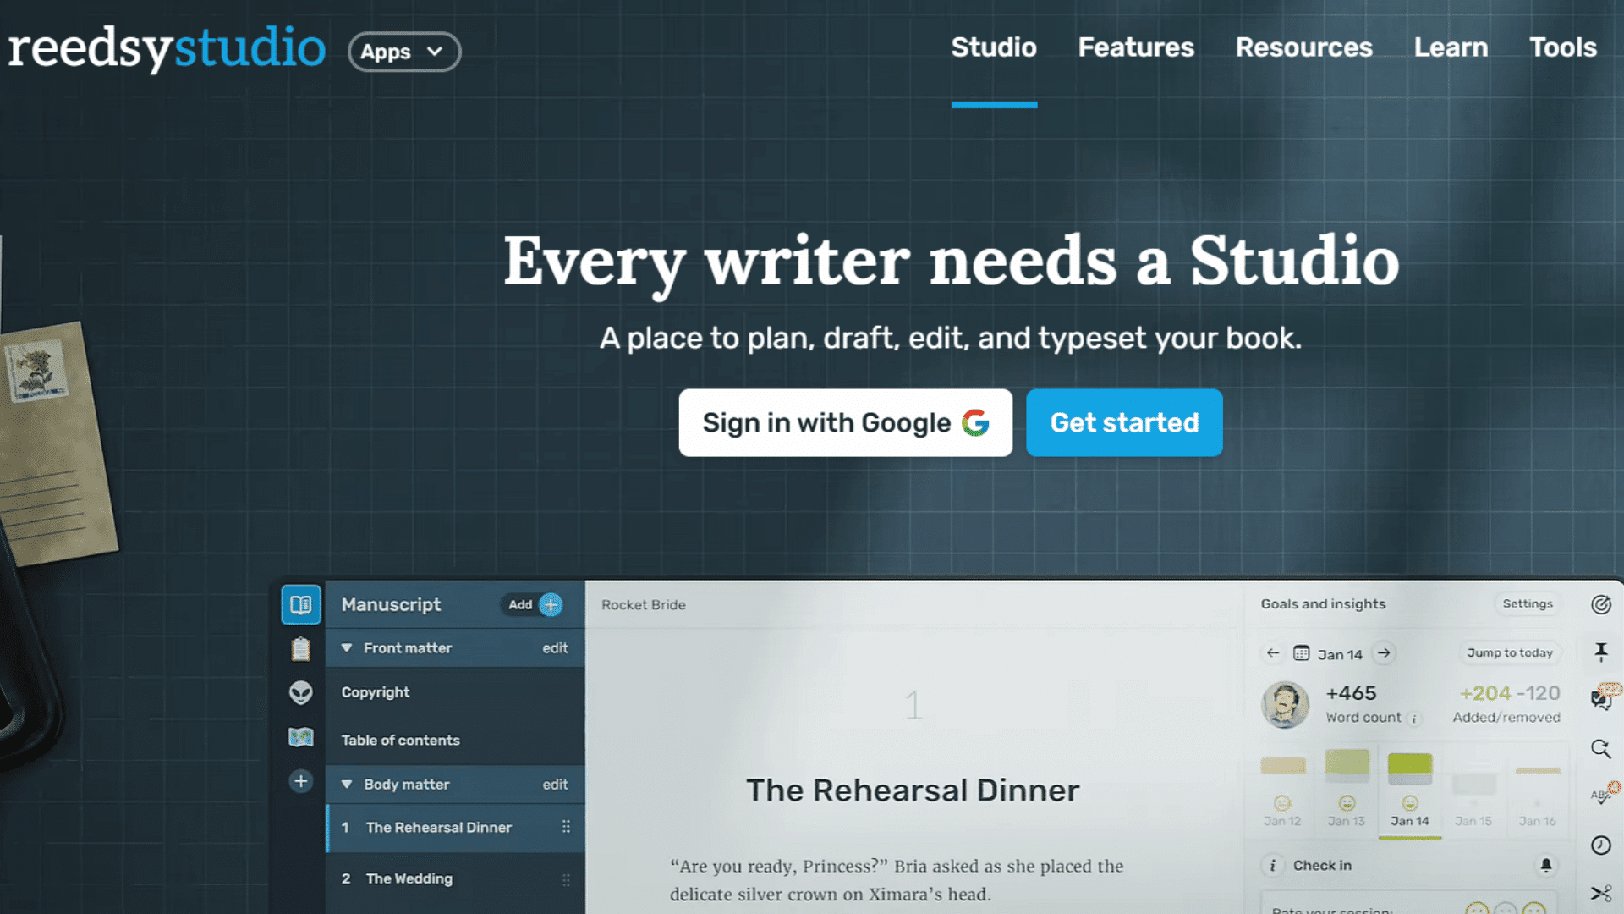Viewport: 1624px width, 914px height.
Task: Open the Copyright section
Action: [x=455, y=692]
